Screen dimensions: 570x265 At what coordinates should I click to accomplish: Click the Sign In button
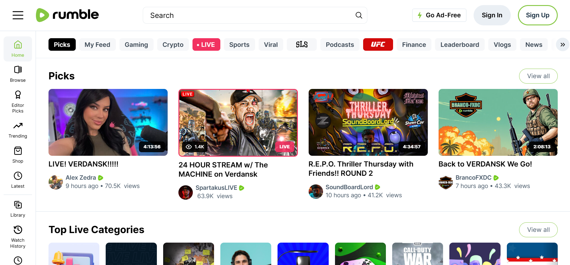492,15
